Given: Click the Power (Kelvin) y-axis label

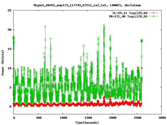Looking at the screenshot, I should (x=3, y=63).
